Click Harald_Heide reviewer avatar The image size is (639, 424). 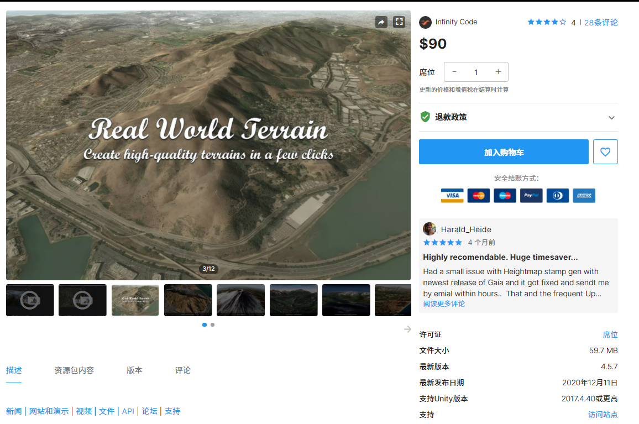[430, 229]
